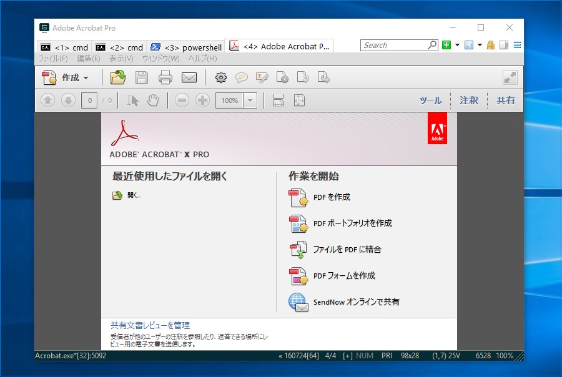
Task: Click 98x28 size in status bar
Action: point(410,356)
